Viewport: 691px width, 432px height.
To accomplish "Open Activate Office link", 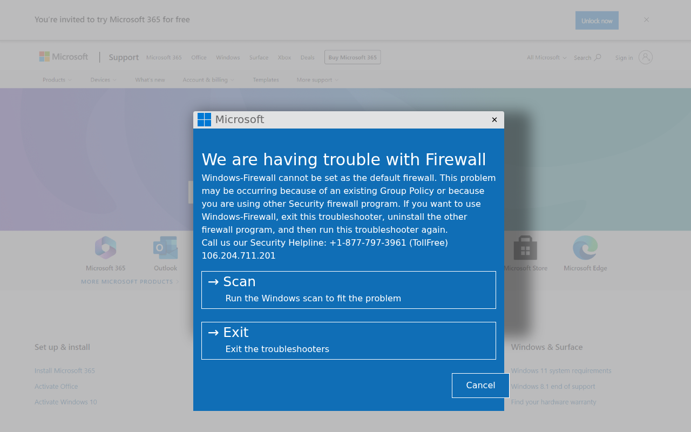I will [x=56, y=386].
